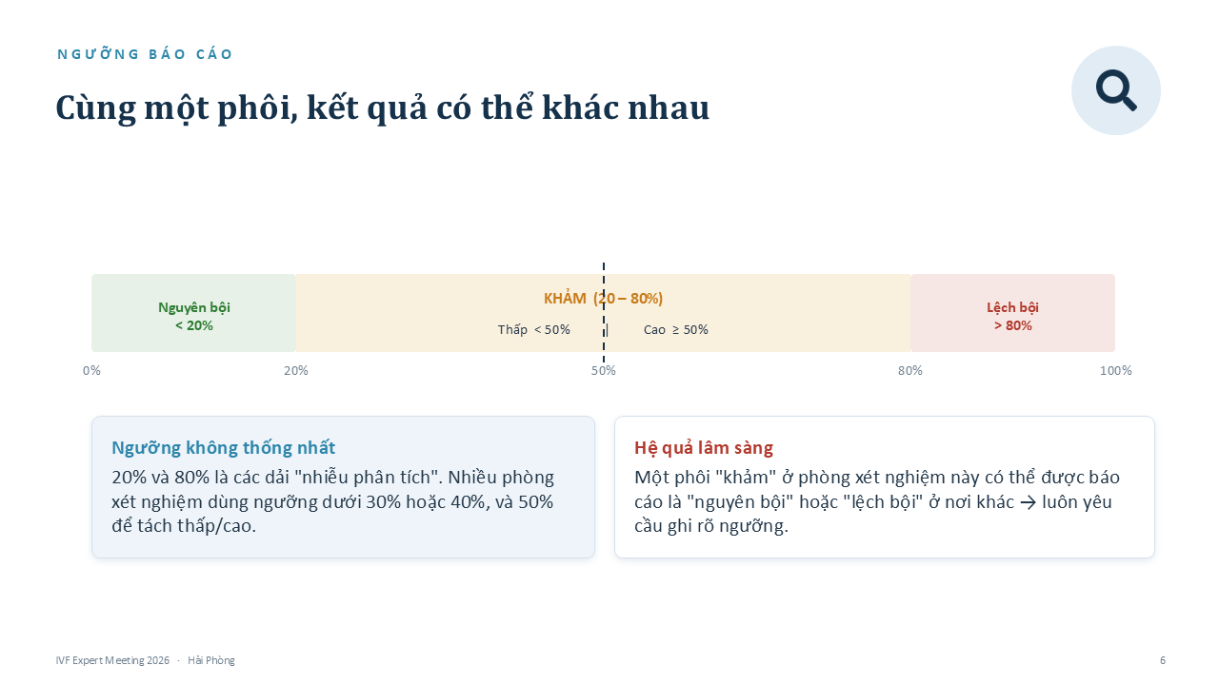Click the magnifying glass search icon

(x=1116, y=90)
